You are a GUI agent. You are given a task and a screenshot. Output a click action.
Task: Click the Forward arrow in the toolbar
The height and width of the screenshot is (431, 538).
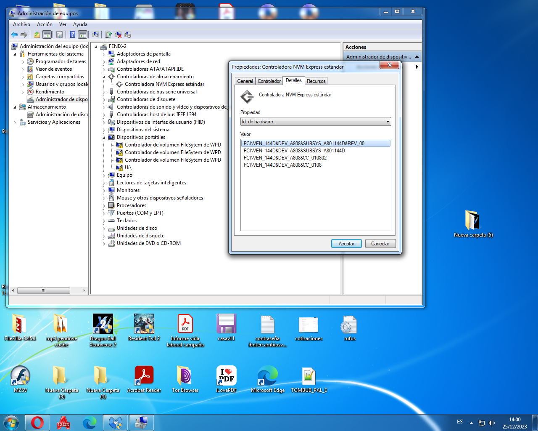24,35
